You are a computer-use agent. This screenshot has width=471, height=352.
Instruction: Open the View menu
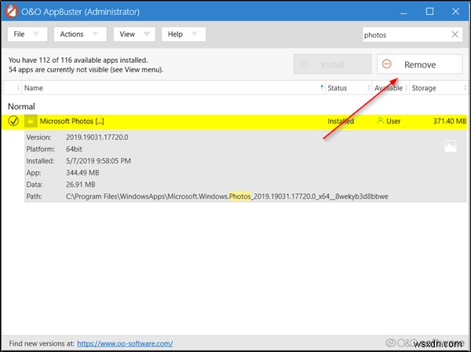(134, 35)
